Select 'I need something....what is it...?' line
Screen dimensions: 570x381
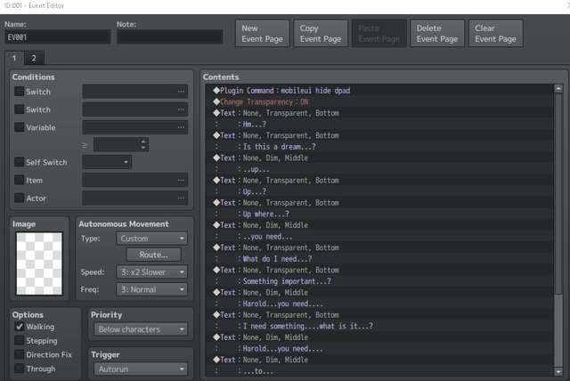point(379,326)
